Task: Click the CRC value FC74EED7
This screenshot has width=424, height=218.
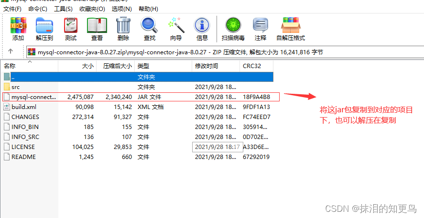Action: (x=257, y=117)
